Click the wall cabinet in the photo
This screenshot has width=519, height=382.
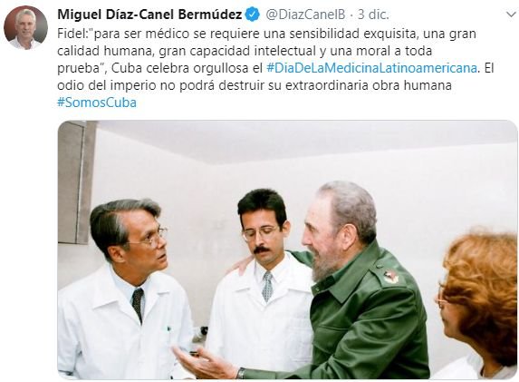[x=74, y=182]
